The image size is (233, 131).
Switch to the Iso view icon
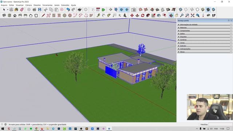tap(4, 15)
